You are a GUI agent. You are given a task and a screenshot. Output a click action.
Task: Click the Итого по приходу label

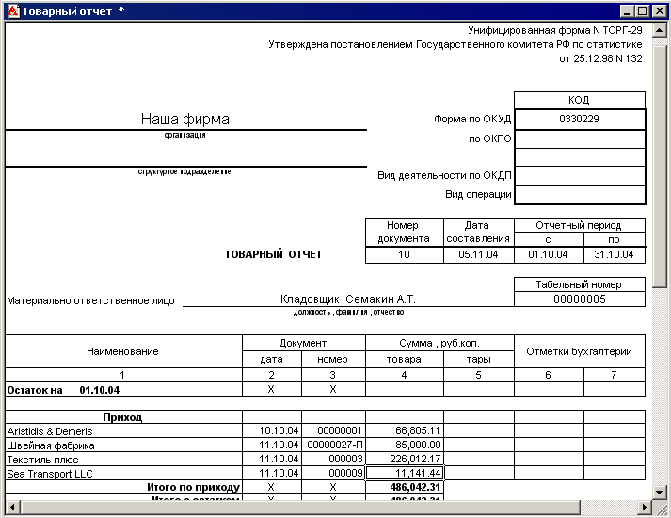194,487
